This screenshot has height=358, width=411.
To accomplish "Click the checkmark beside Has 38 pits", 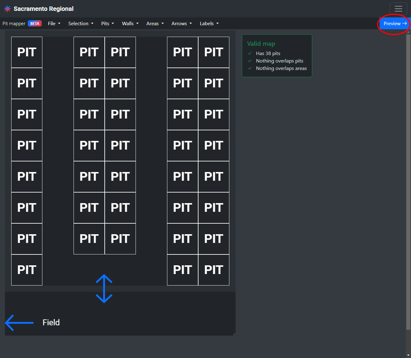I will coord(250,53).
